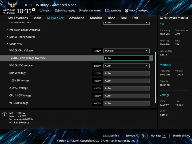Image resolution: width=192 pixels, height=144 pixels.
Task: Click the Last Modified button
Action: pyautogui.click(x=111, y=136)
